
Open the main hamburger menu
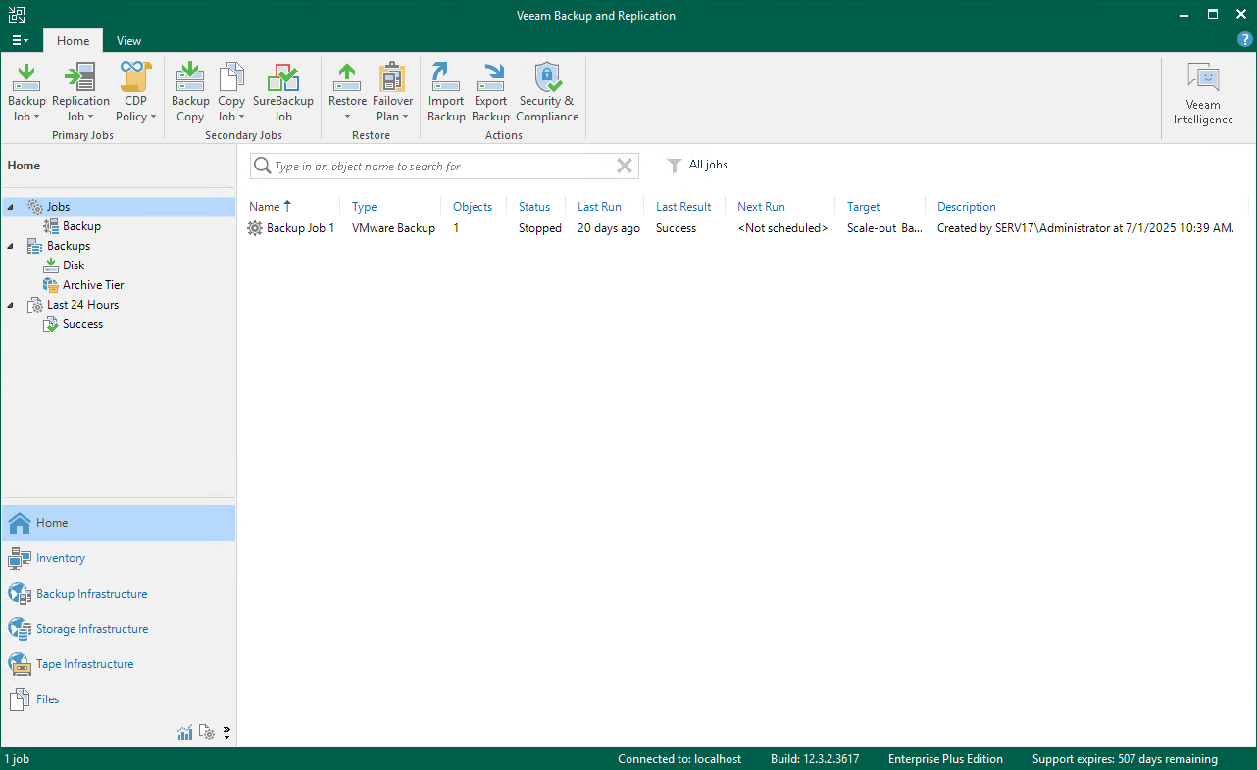[20, 41]
